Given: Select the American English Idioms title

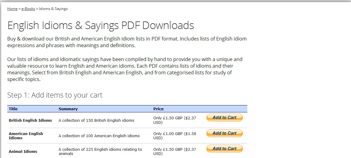Looking at the screenshot, I should click(26, 136).
